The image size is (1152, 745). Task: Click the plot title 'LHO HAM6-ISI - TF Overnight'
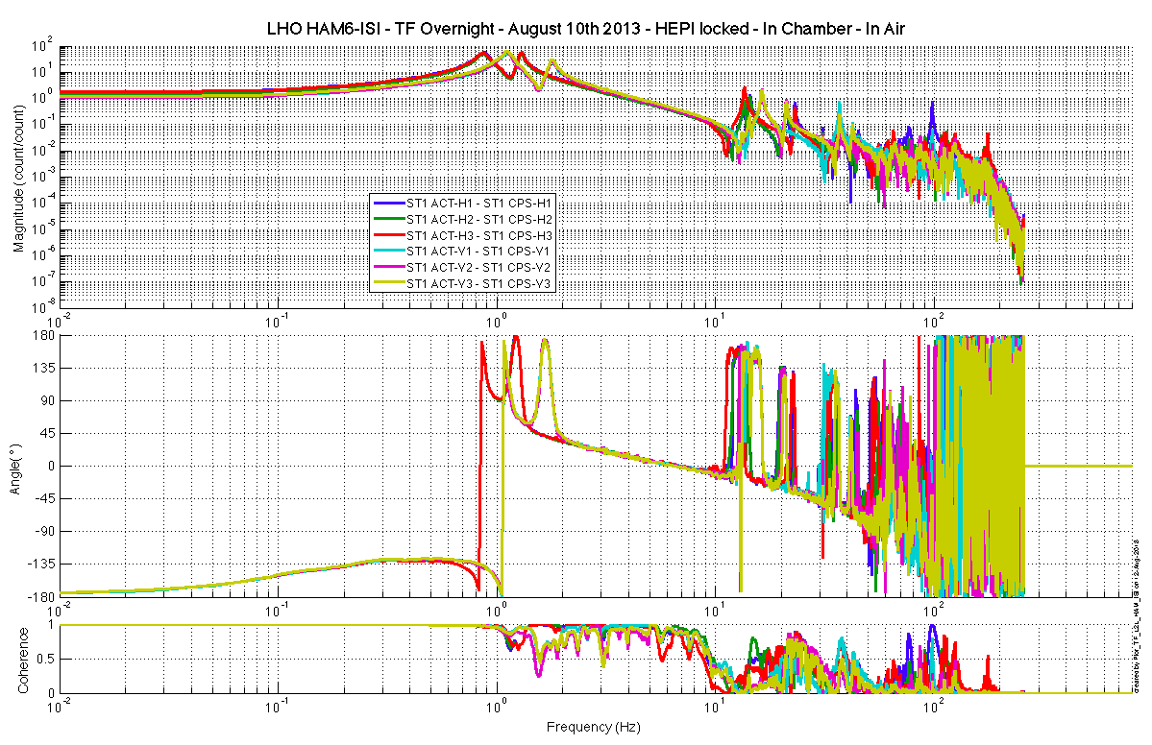point(382,29)
